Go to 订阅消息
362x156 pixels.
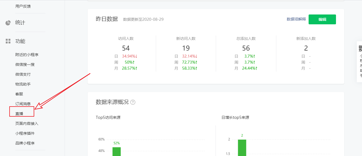point(23,104)
